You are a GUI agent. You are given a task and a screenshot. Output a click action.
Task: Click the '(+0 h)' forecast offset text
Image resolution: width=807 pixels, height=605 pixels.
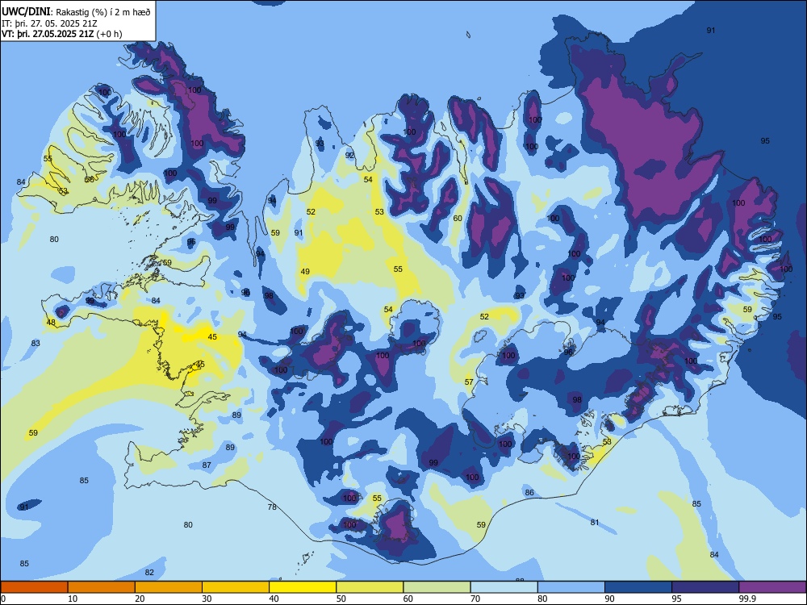coord(109,34)
